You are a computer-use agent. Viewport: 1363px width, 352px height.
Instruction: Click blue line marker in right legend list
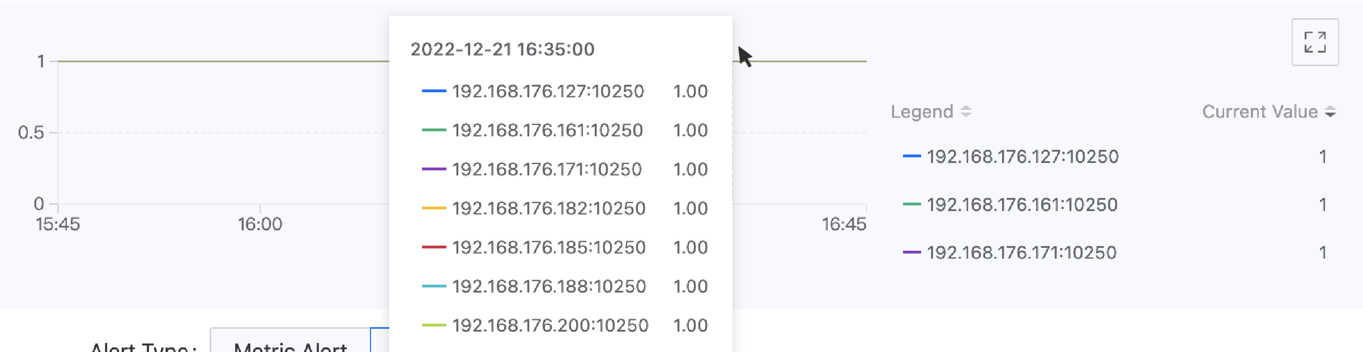pyautogui.click(x=911, y=156)
